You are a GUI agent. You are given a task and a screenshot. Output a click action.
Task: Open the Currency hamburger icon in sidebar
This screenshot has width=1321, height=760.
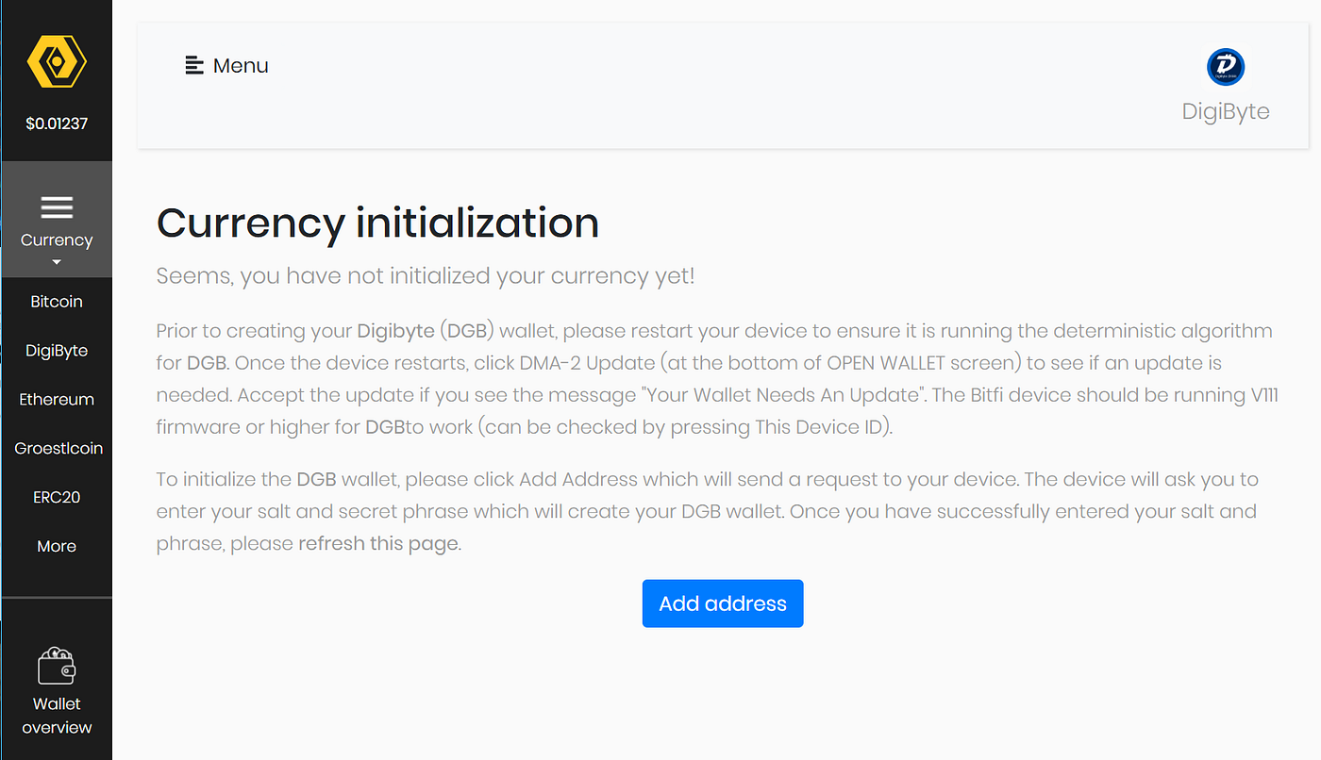(57, 207)
